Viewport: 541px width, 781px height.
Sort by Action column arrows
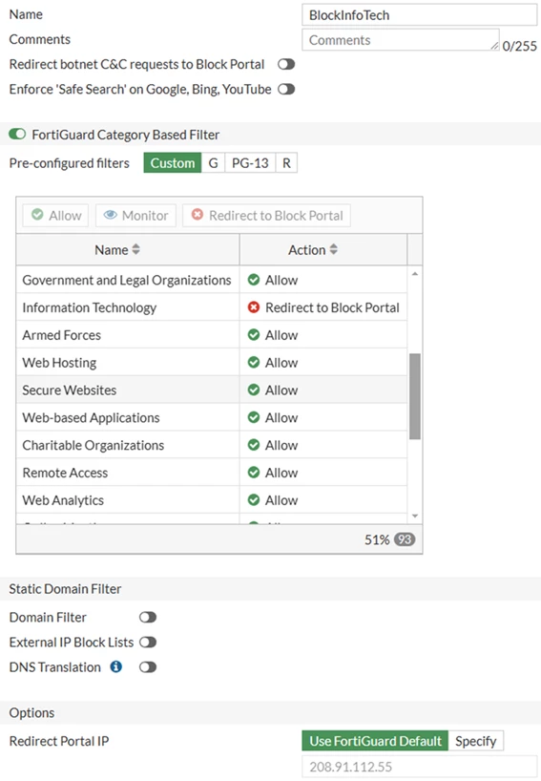point(333,249)
